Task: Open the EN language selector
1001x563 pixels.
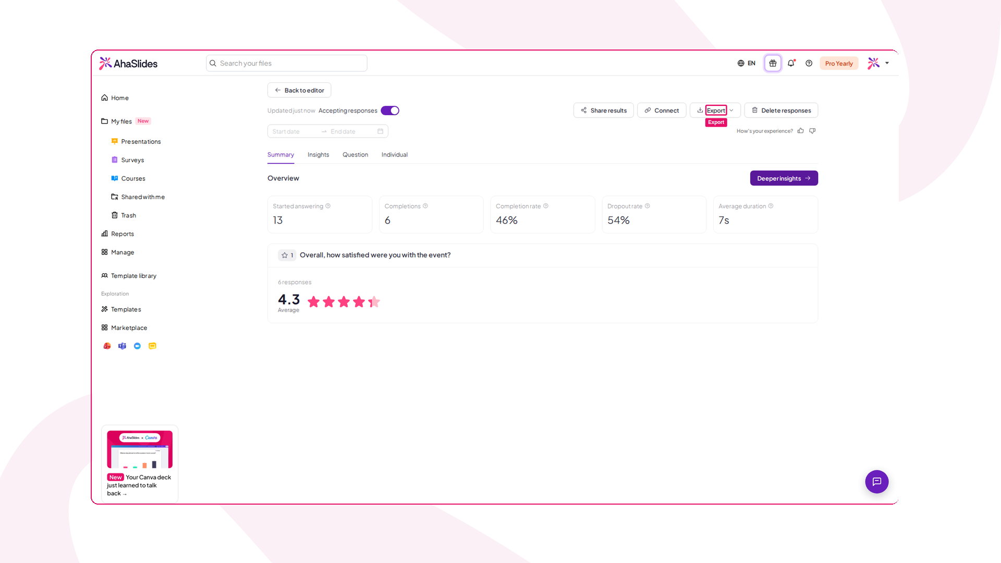Action: (746, 63)
